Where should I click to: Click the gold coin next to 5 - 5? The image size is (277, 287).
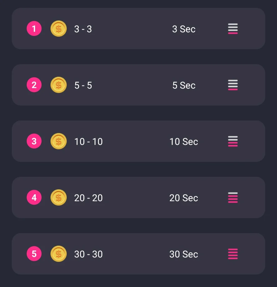coord(58,85)
